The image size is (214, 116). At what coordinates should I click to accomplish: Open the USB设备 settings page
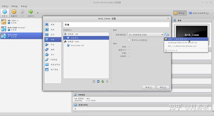pos(53,60)
